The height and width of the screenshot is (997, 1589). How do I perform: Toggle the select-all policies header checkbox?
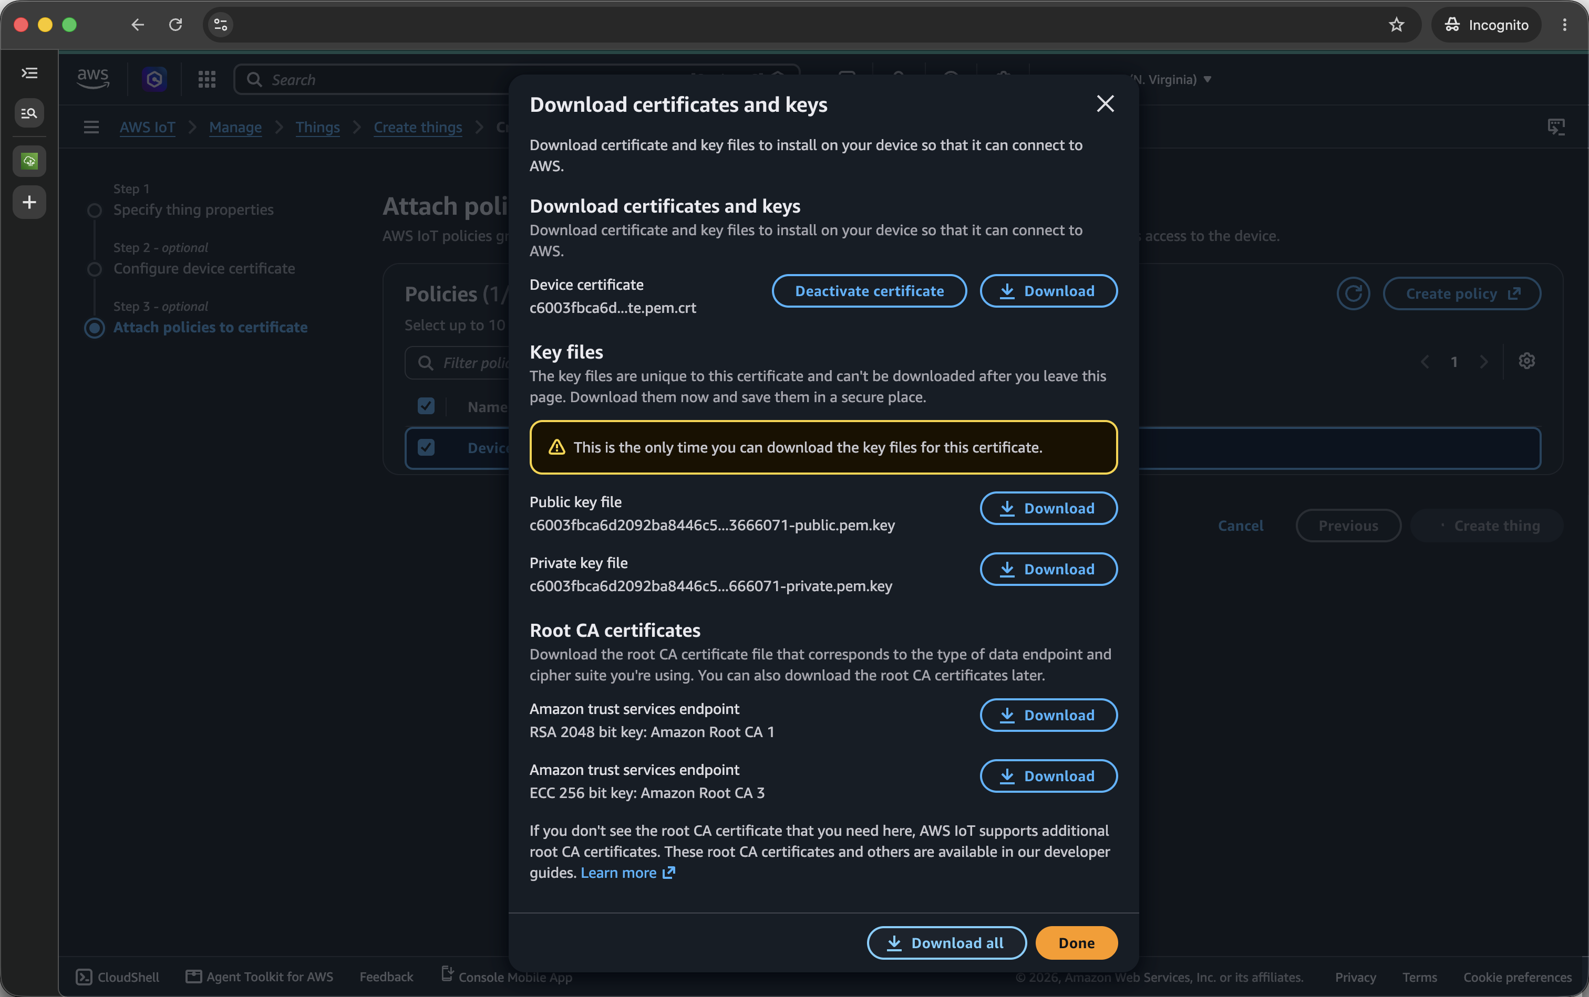(x=426, y=406)
